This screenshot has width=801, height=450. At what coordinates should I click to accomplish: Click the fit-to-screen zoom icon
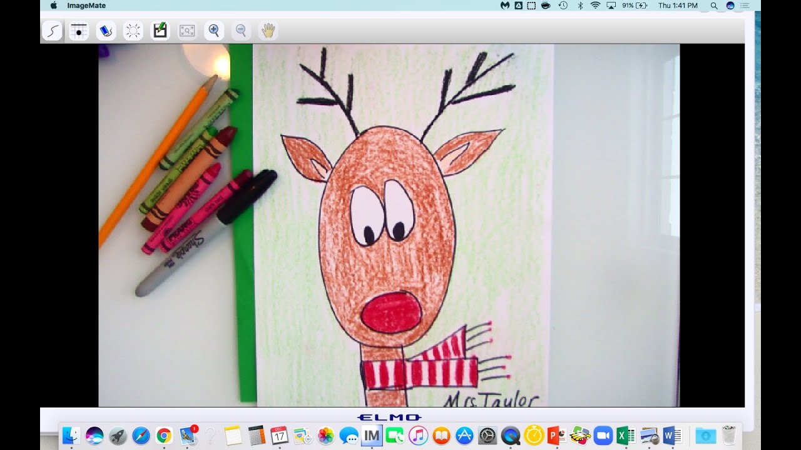point(187,31)
